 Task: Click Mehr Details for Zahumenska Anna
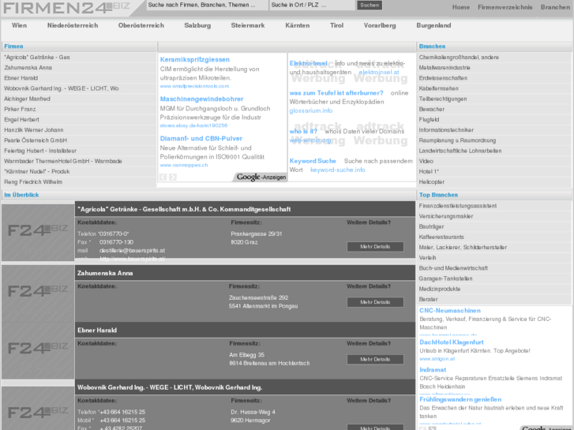point(375,302)
